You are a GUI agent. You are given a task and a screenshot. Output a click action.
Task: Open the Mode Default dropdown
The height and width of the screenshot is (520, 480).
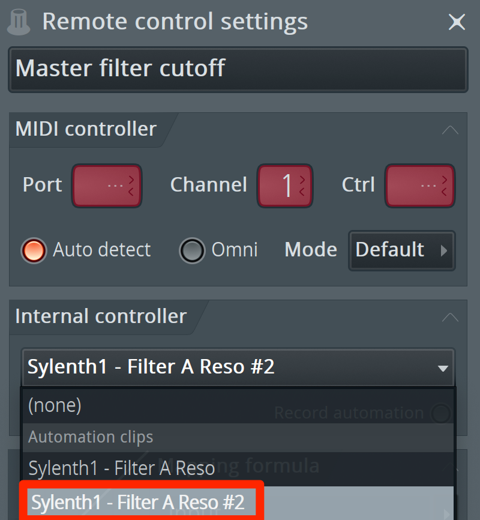tap(402, 250)
